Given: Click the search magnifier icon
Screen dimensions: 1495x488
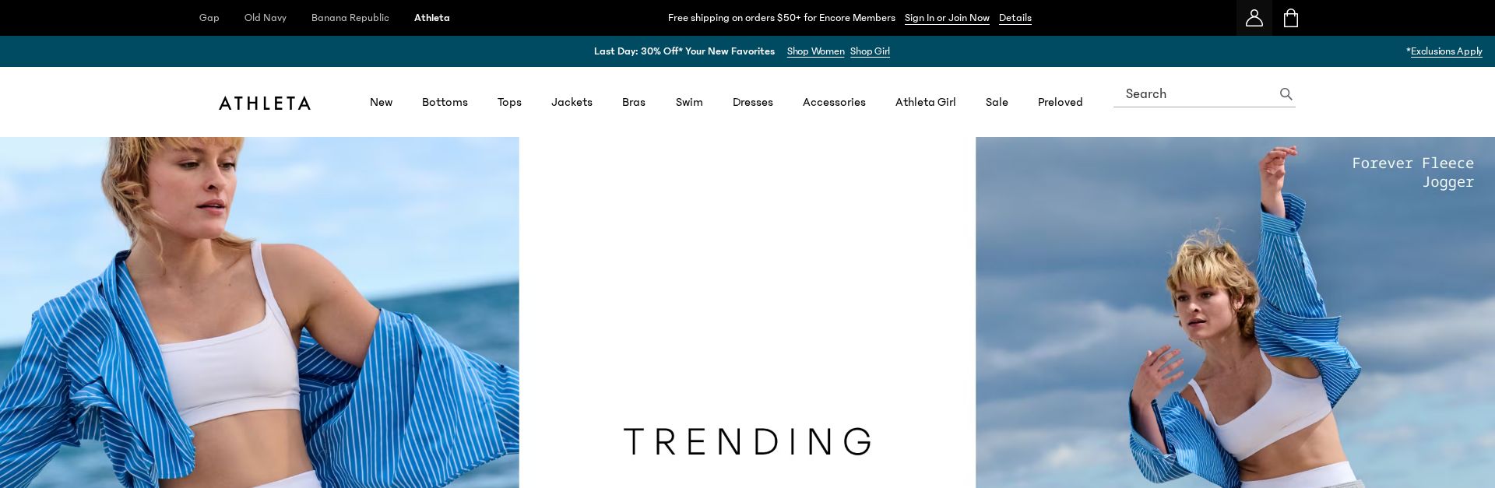Looking at the screenshot, I should [x=1286, y=94].
